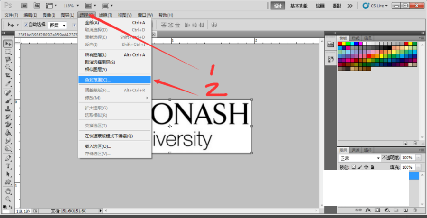This screenshot has width=427, height=218.
Task: Open the 滤镜(T) menu
Action: [106, 15]
